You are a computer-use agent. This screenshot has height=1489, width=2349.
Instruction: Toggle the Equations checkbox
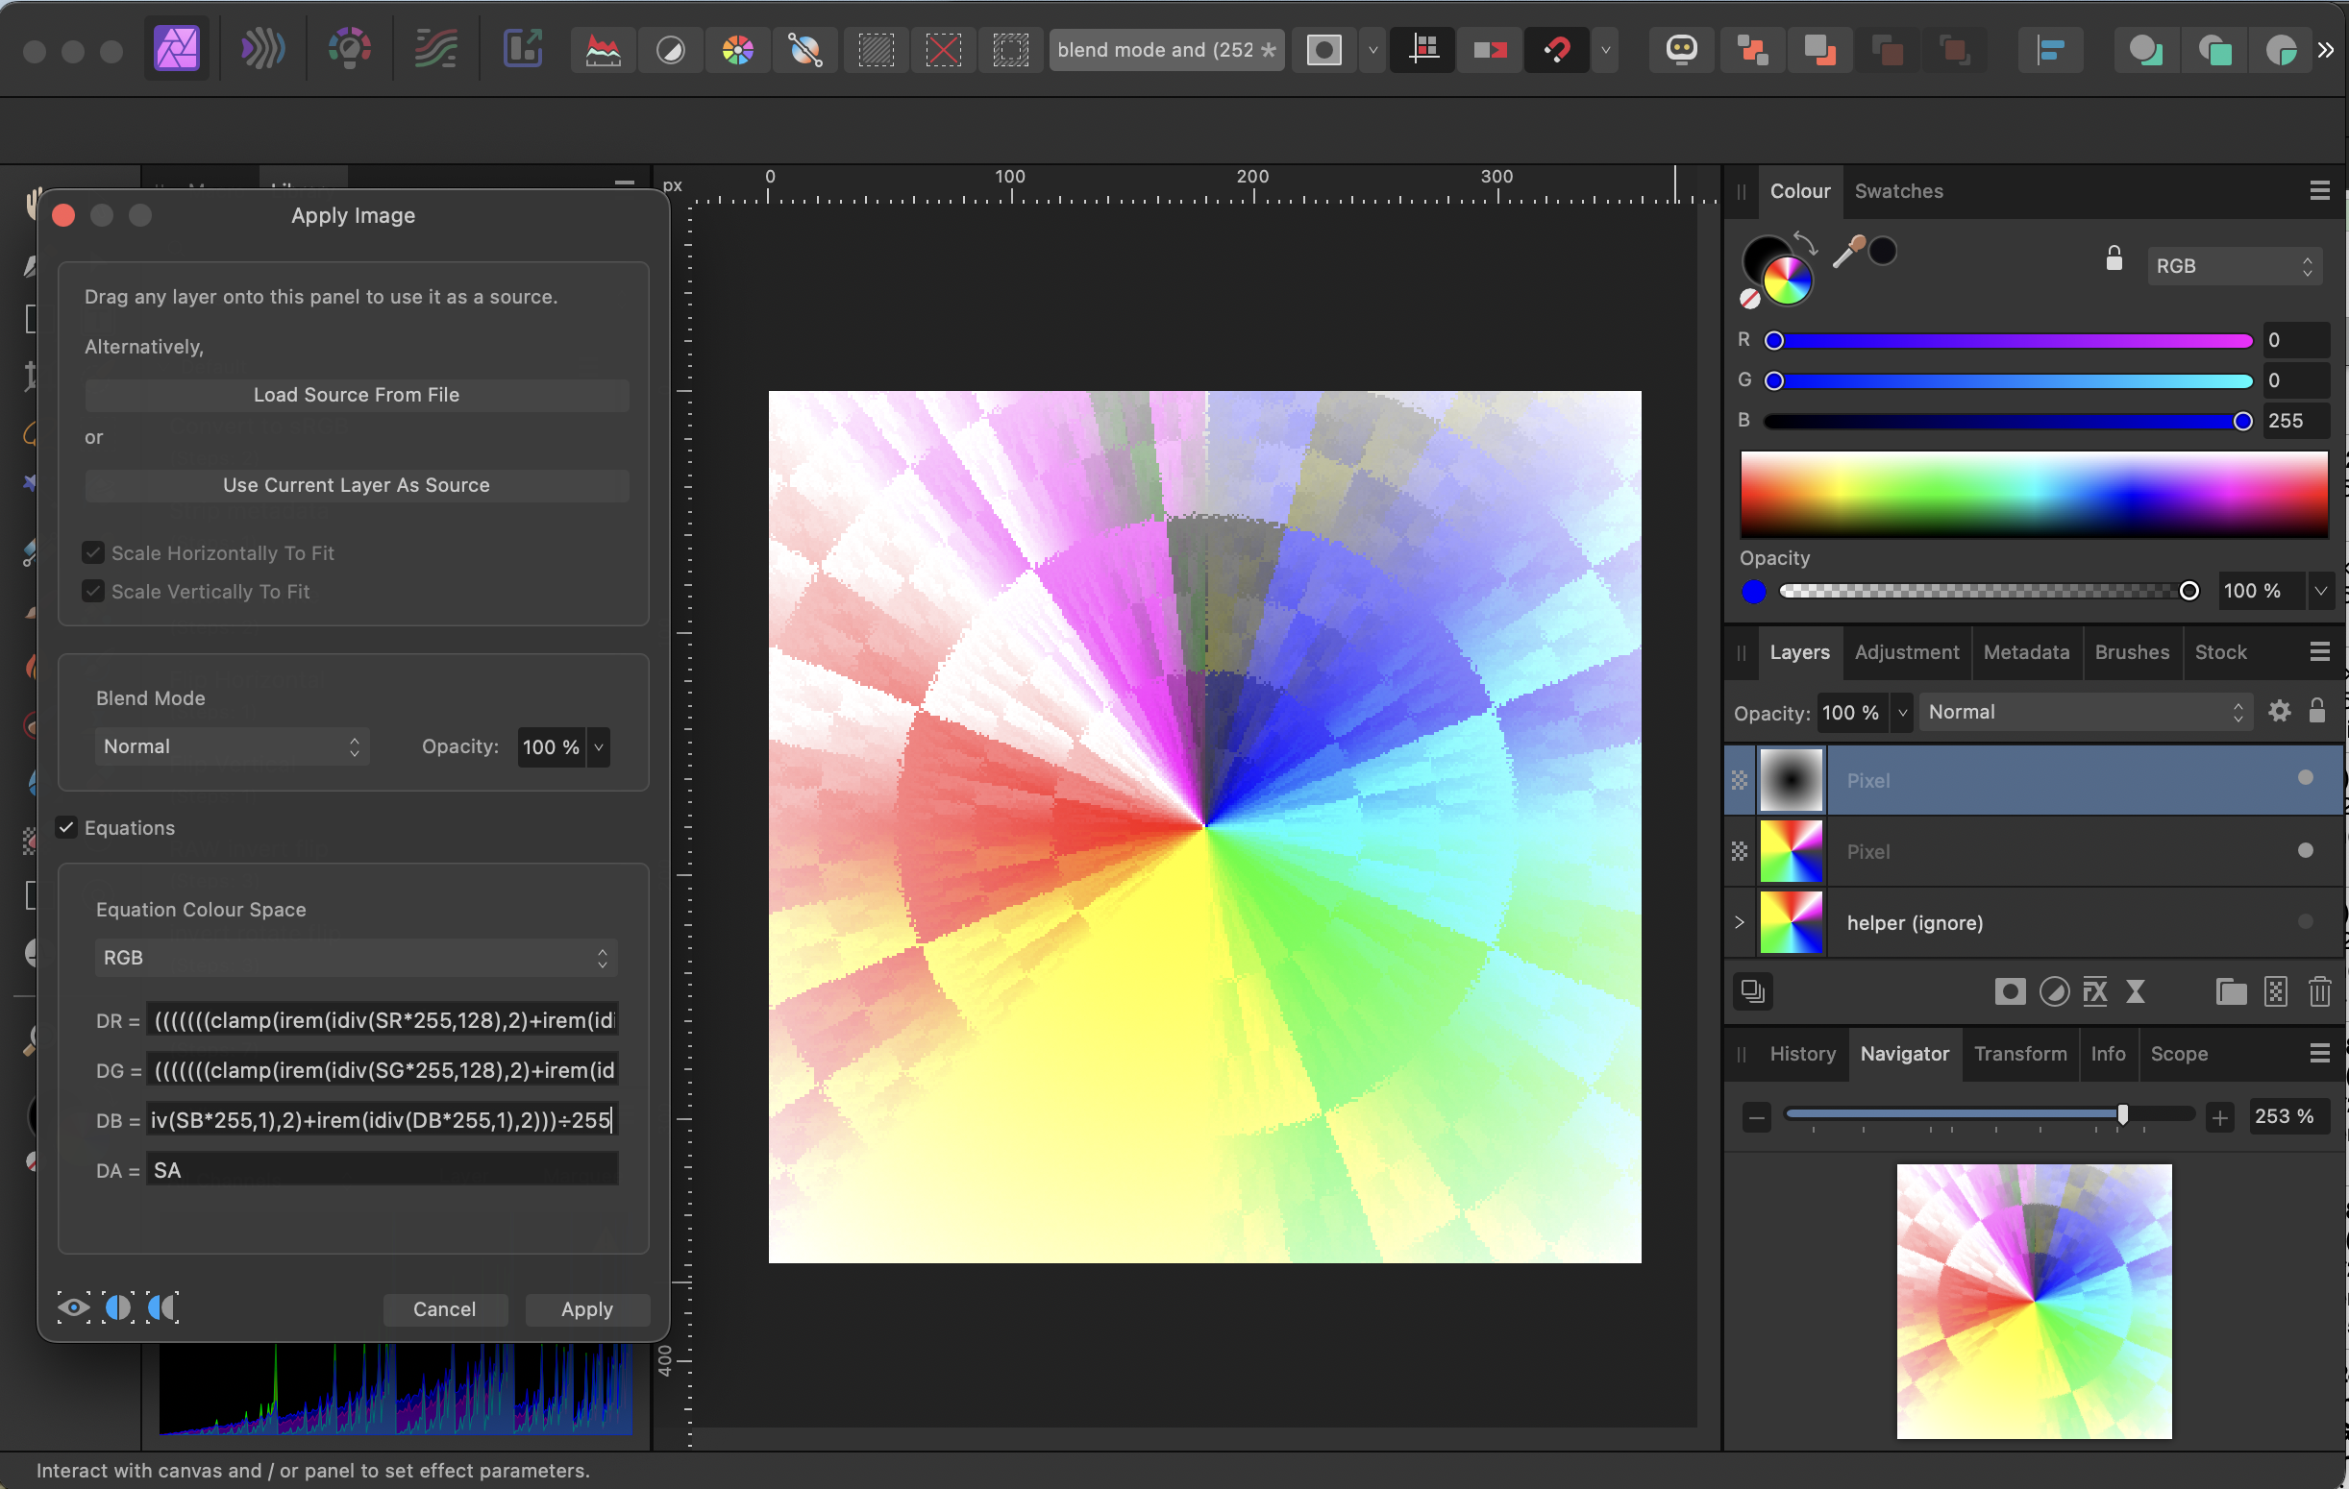(66, 827)
